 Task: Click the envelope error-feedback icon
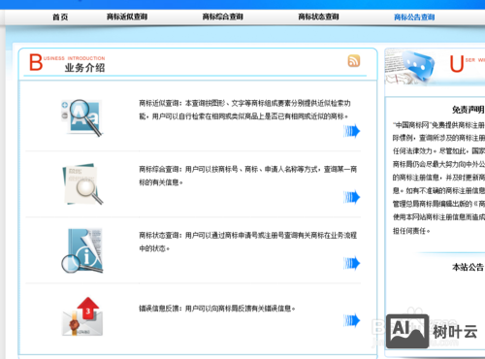(x=82, y=316)
